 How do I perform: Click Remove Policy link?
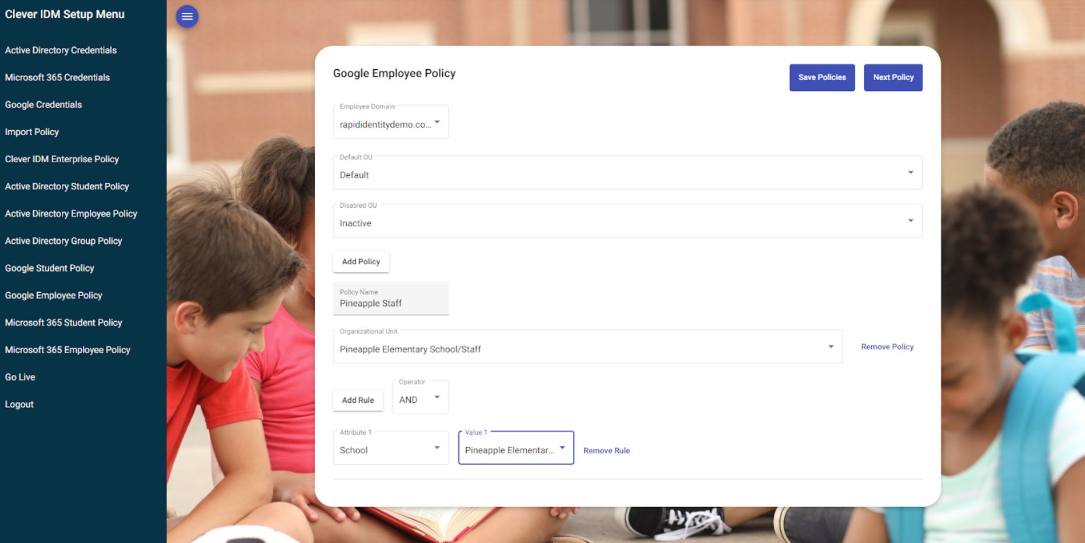(887, 347)
